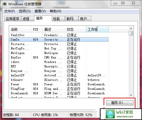
Task: Click the Bluetoot... description cell
Action: point(53,80)
